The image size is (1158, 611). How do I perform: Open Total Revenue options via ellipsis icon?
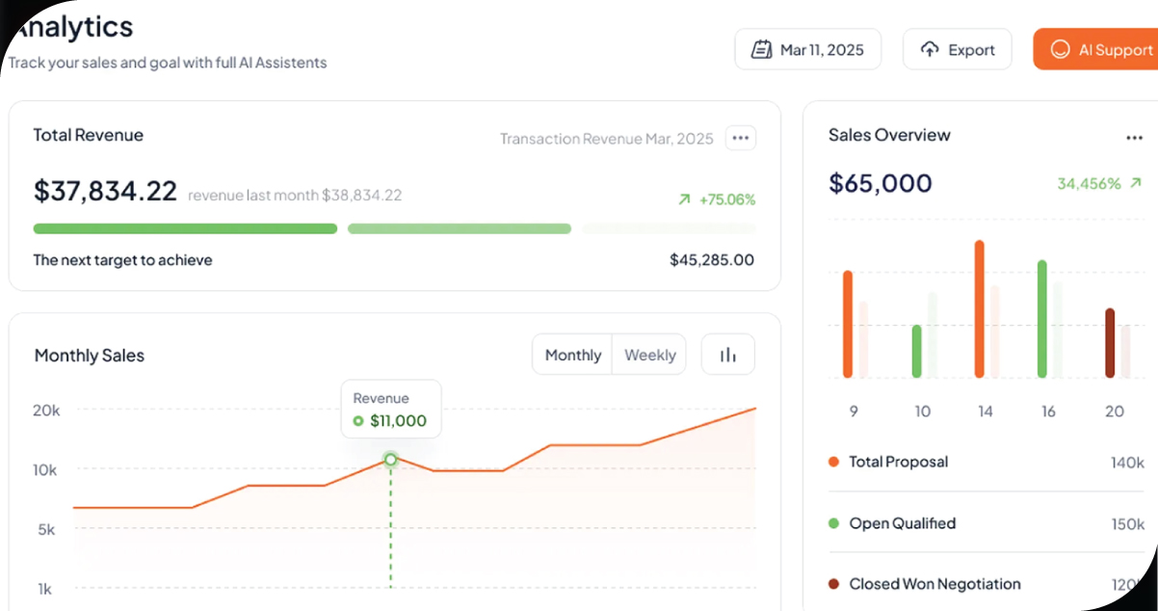(x=740, y=138)
